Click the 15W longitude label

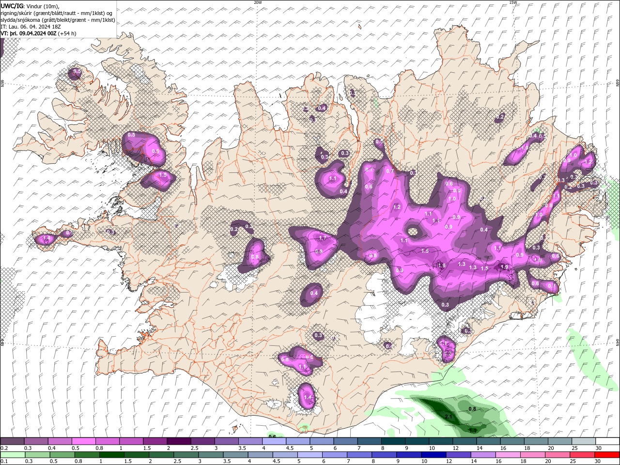pyautogui.click(x=513, y=2)
